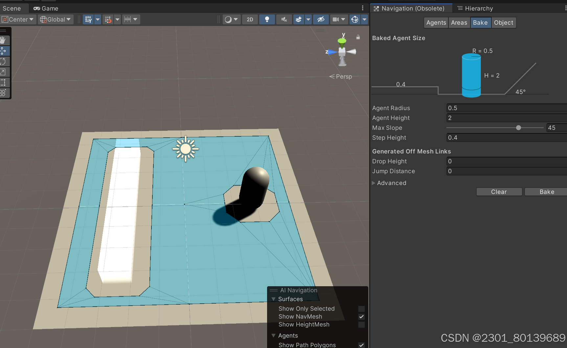The height and width of the screenshot is (348, 567).
Task: Open grid visibility settings dropdown arrow
Action: click(98, 19)
